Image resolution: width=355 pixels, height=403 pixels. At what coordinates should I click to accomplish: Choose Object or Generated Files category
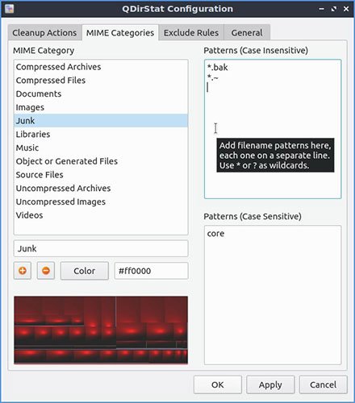pyautogui.click(x=101, y=161)
